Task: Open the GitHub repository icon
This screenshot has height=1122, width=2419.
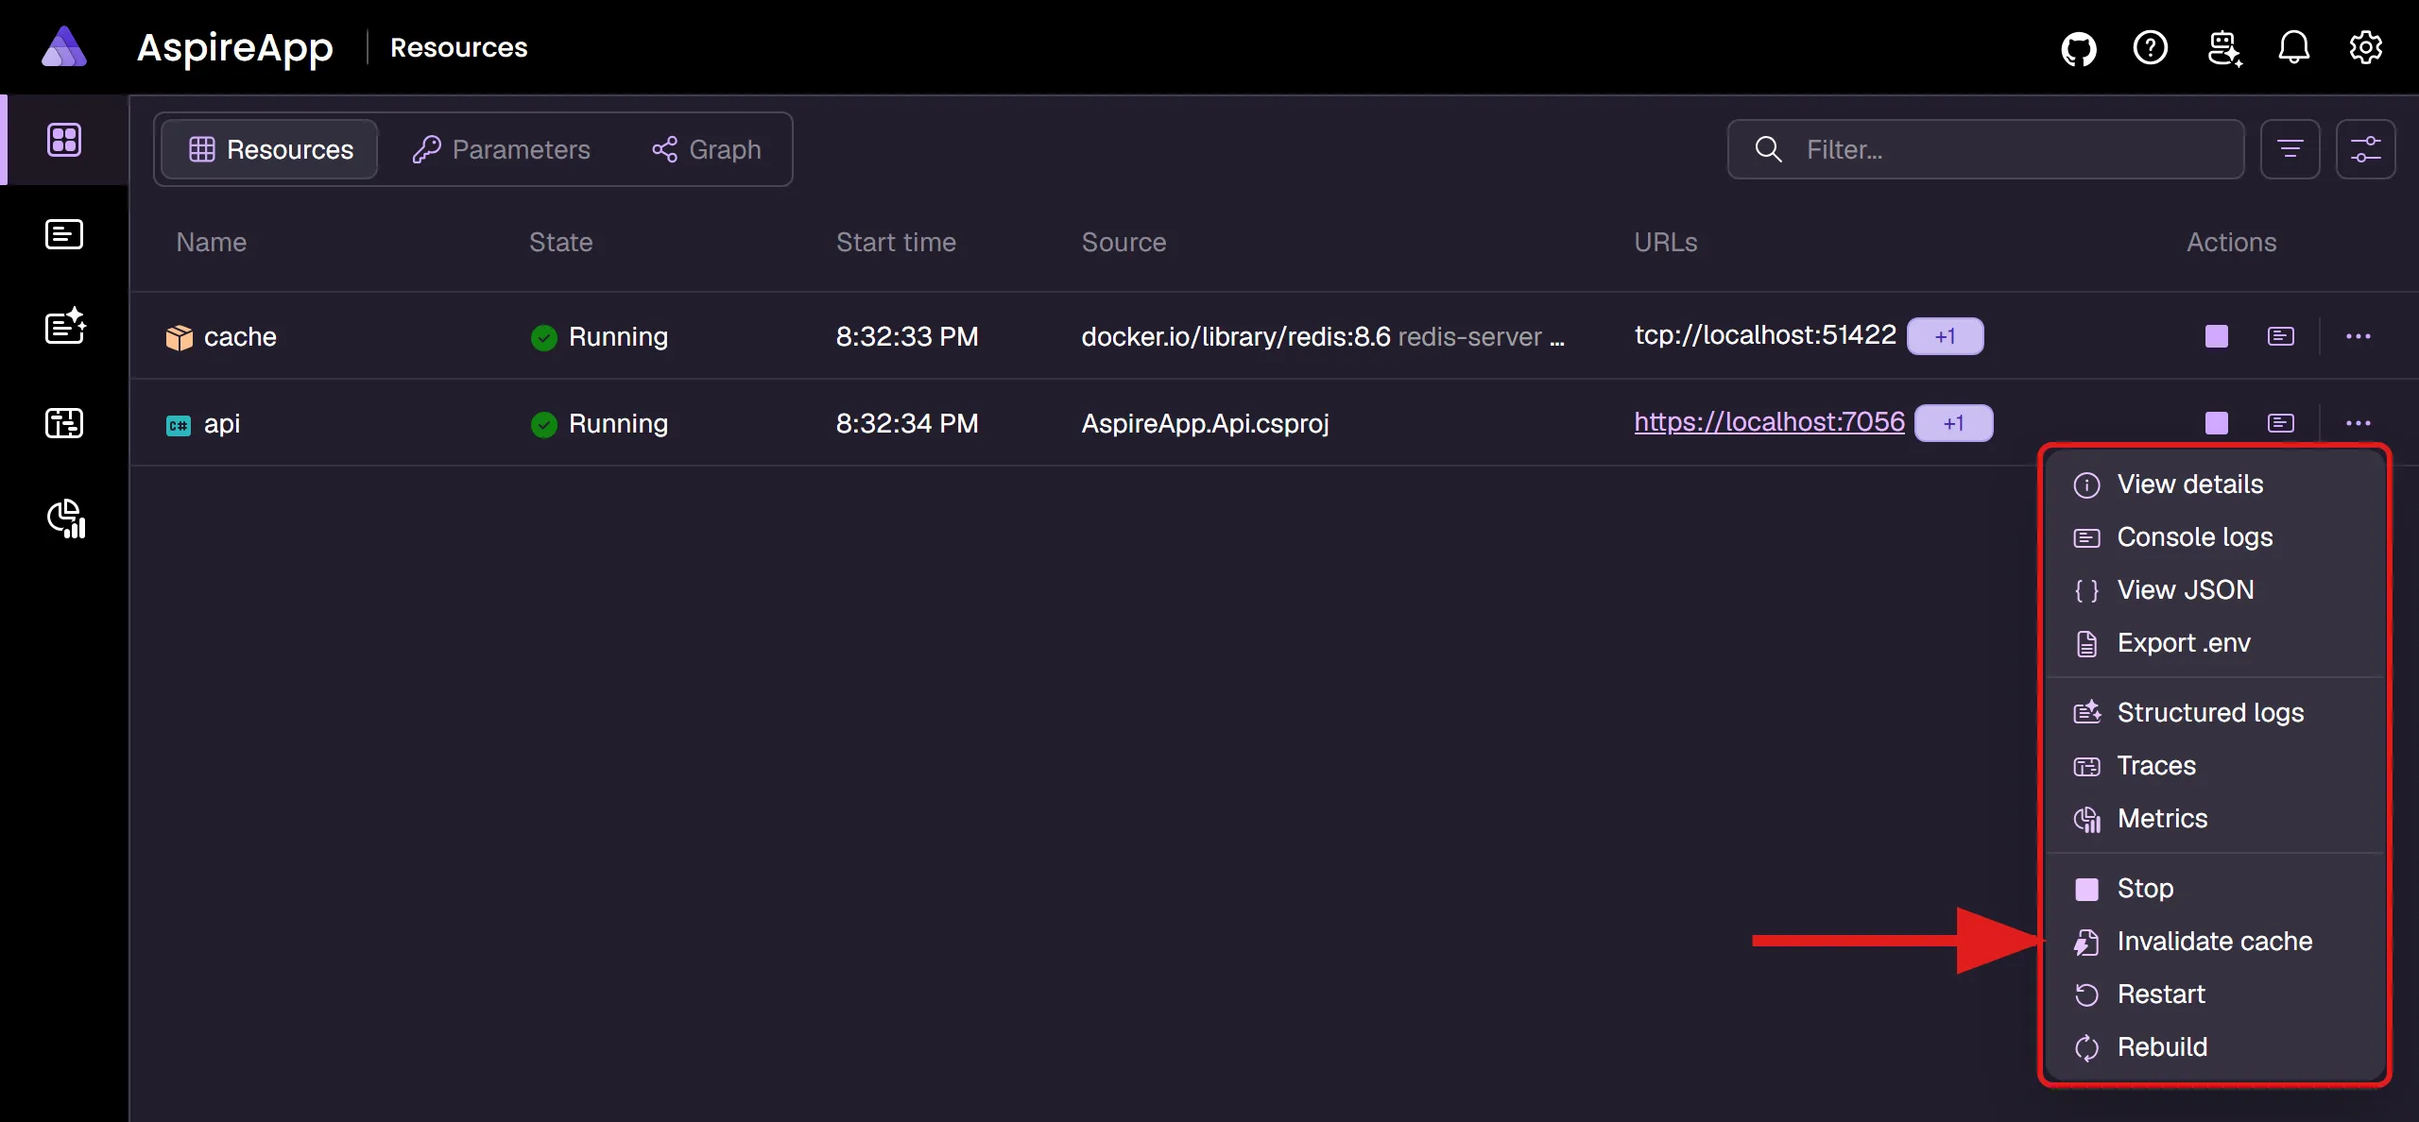Action: (2079, 47)
